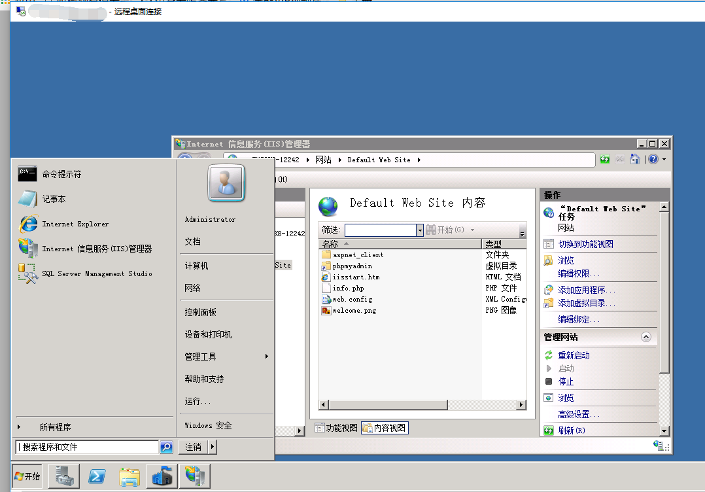The image size is (705, 492).
Task: Click the Start menu search magnifier button
Action: pyautogui.click(x=166, y=447)
